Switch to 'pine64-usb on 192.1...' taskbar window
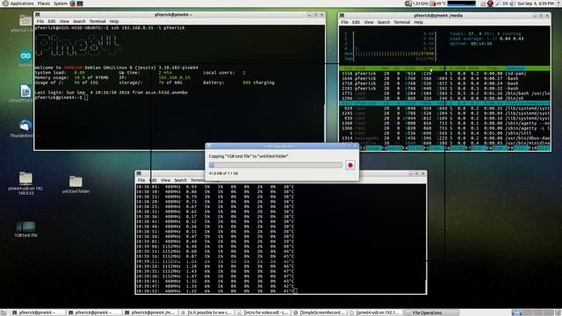This screenshot has height=316, width=562. [x=375, y=312]
